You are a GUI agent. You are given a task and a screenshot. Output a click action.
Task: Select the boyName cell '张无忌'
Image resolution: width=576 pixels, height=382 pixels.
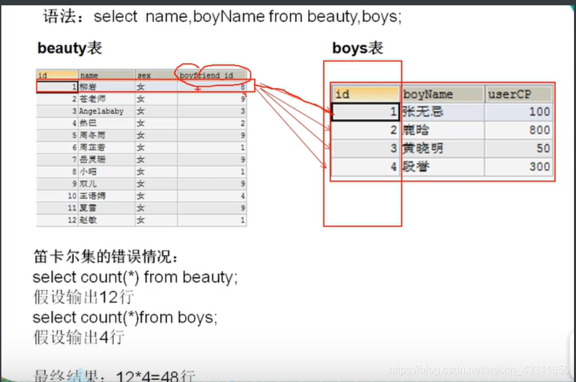click(442, 112)
